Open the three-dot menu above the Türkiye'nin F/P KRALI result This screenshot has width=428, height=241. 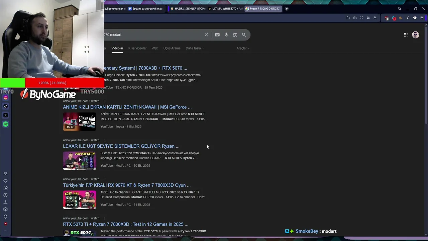[x=104, y=179]
